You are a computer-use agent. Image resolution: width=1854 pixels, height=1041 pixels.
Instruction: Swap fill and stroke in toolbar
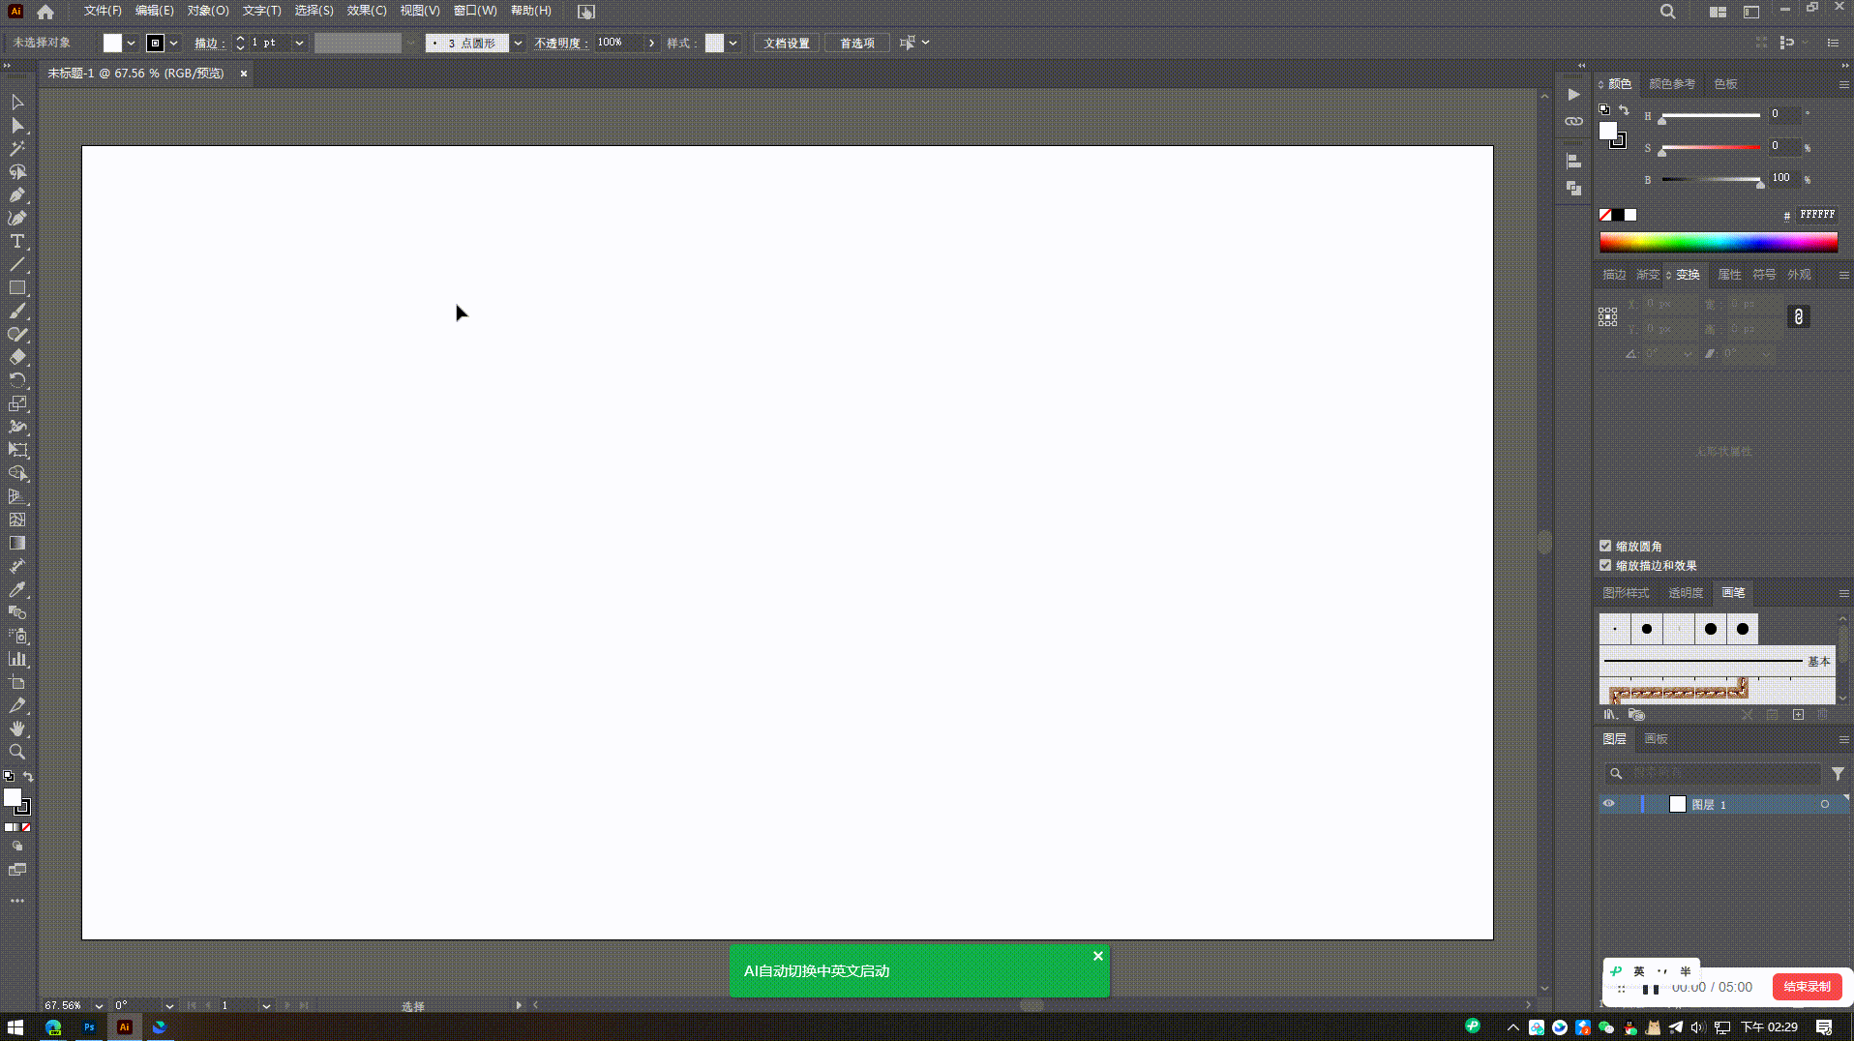28,776
